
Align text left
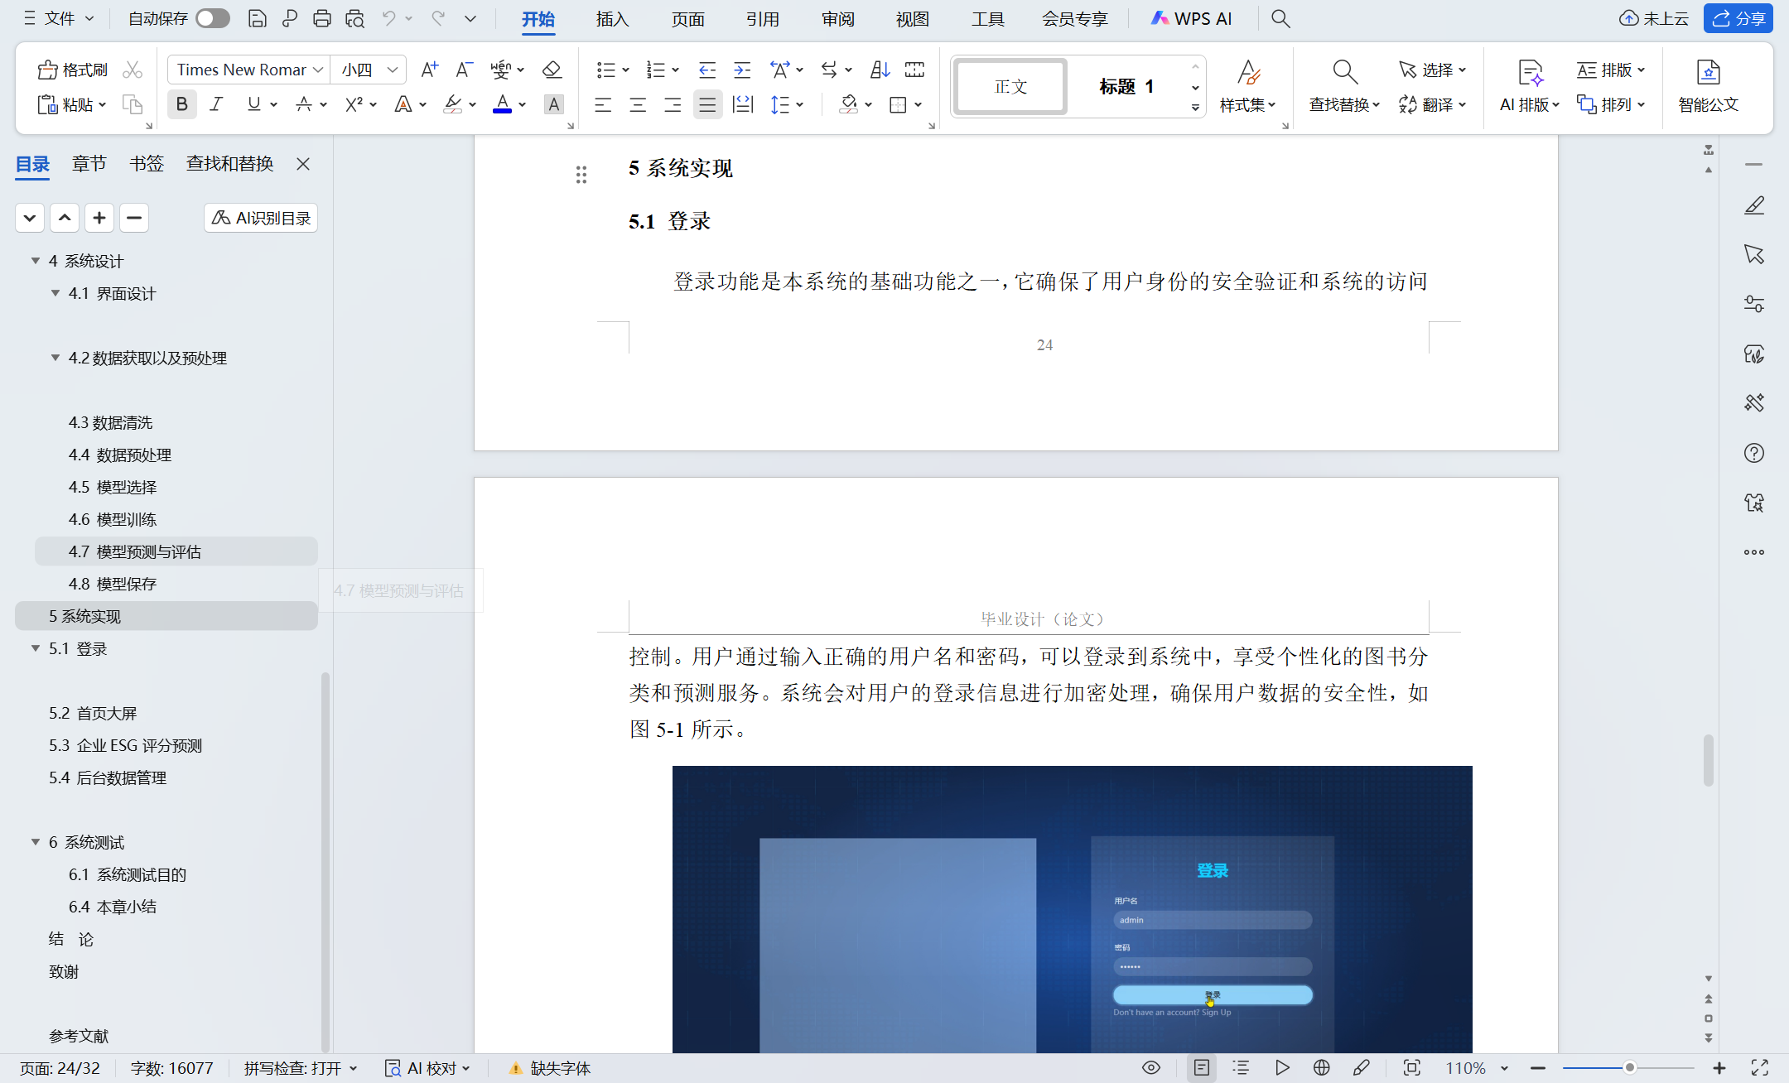603,104
